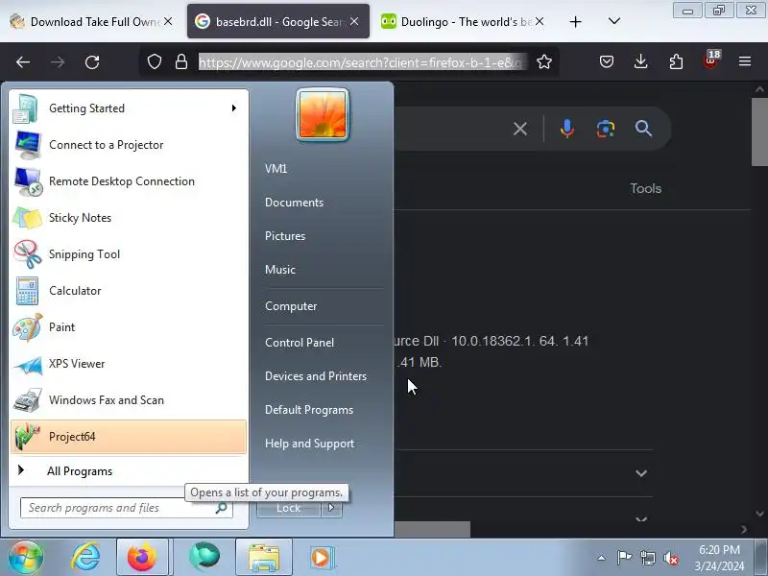
Task: Open VM1 user folder
Action: click(276, 169)
